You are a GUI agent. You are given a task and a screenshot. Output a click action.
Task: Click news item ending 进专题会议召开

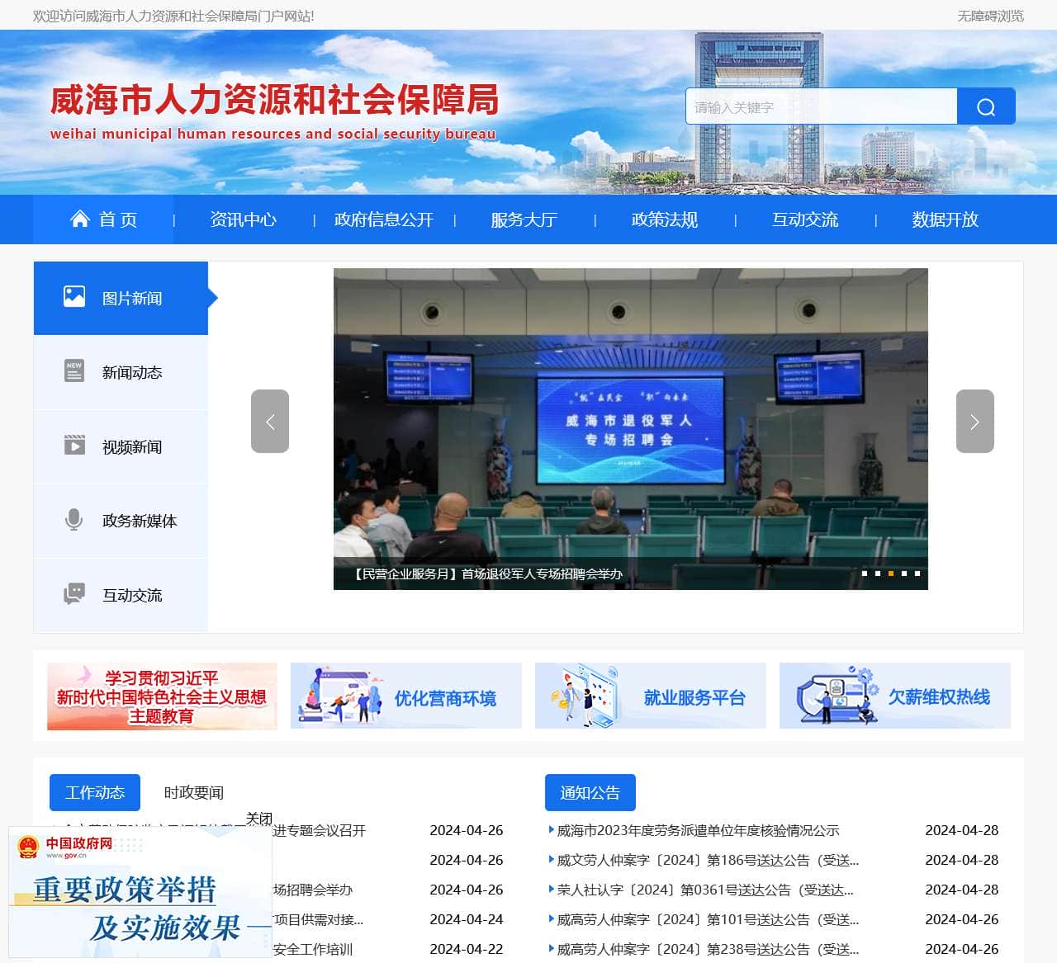pyautogui.click(x=319, y=830)
